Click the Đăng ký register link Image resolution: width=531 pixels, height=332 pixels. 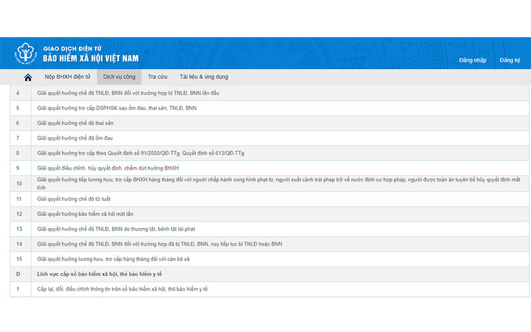click(510, 60)
